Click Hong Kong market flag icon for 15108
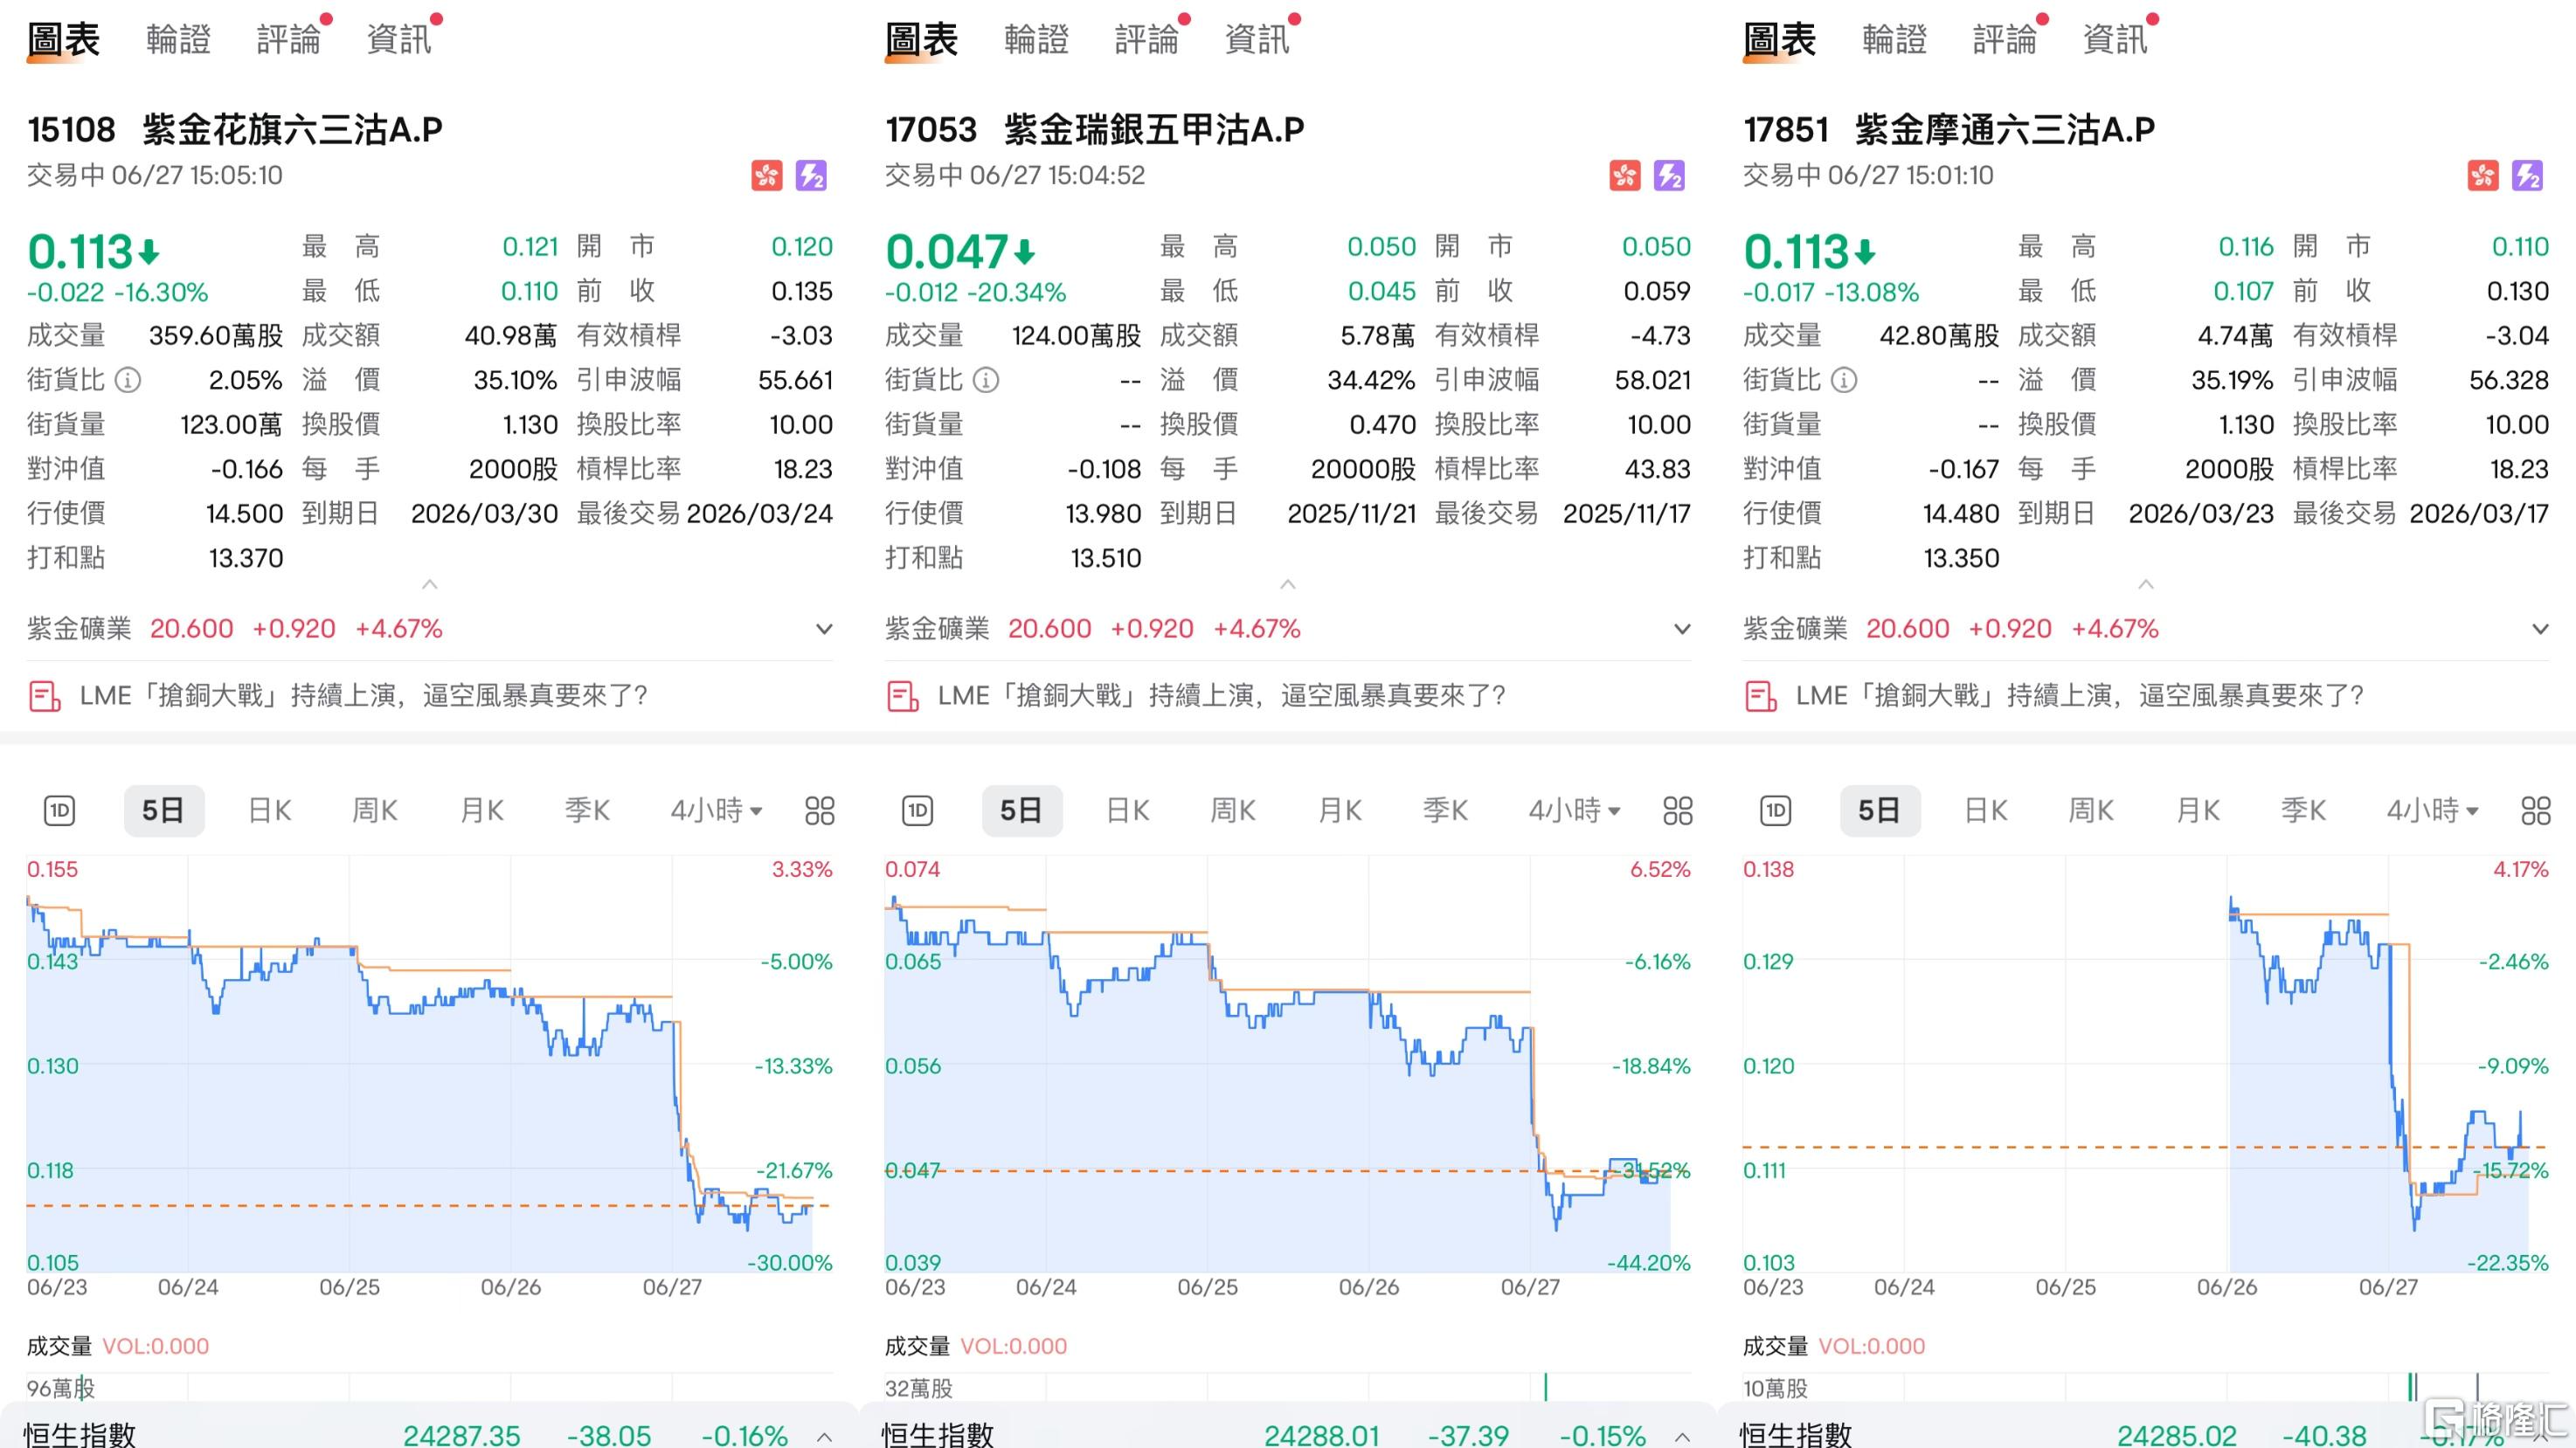Image resolution: width=2576 pixels, height=1448 pixels. 767,176
